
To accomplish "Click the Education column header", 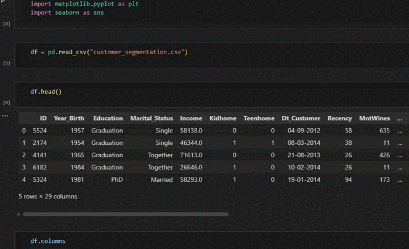I will tap(108, 118).
